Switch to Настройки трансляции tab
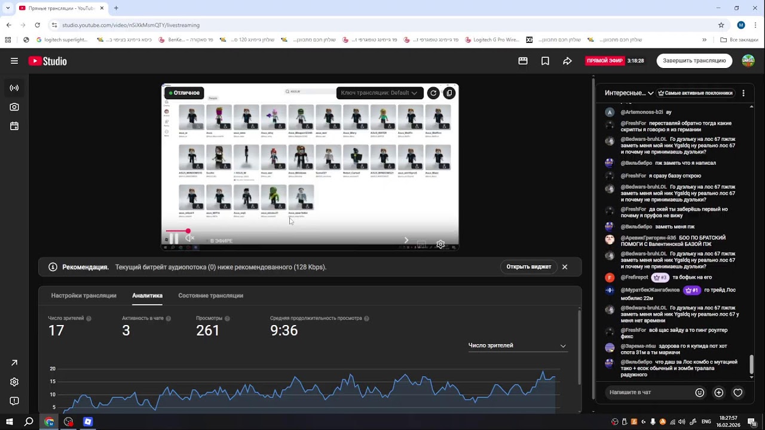The image size is (765, 430). pos(84,296)
